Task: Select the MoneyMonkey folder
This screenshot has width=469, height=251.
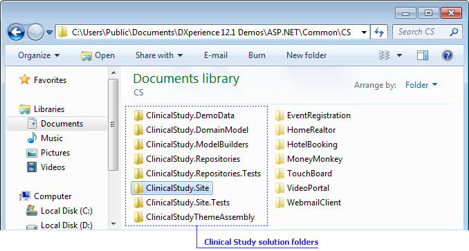Action: 309,159
